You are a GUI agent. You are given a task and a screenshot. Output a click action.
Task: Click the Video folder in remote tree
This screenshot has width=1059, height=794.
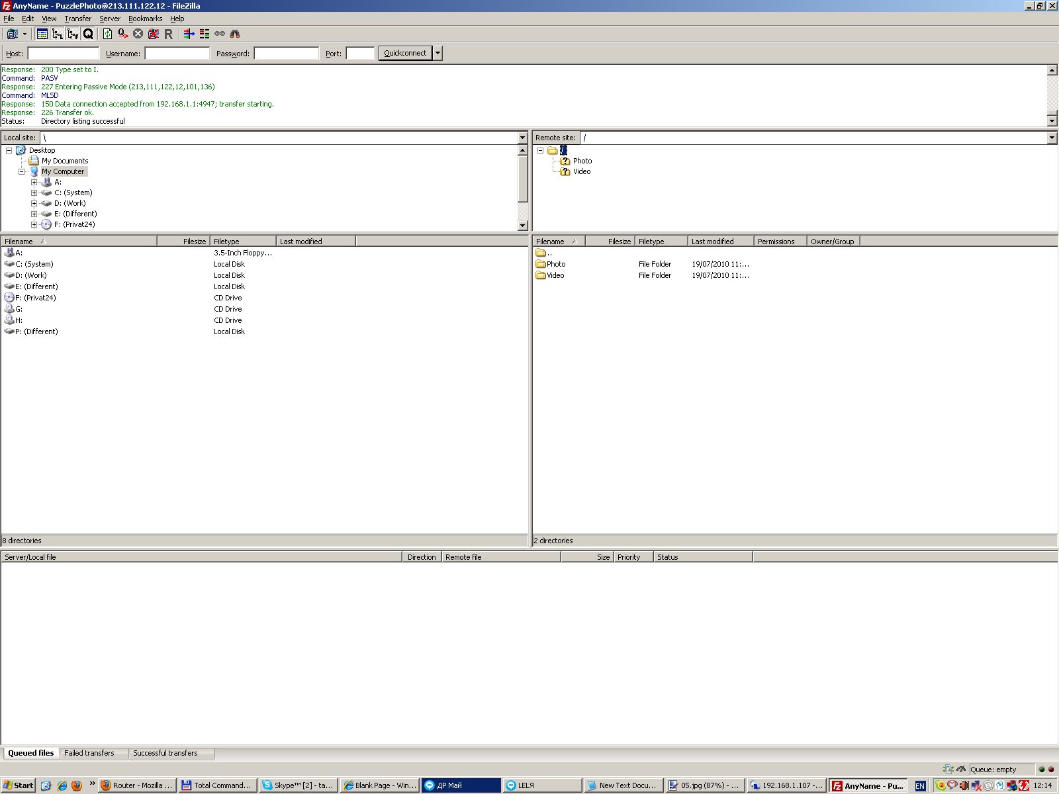582,171
